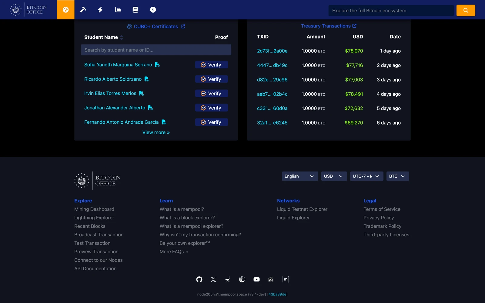
Task: Open the Lightning Explorer footer link
Action: click(x=94, y=218)
